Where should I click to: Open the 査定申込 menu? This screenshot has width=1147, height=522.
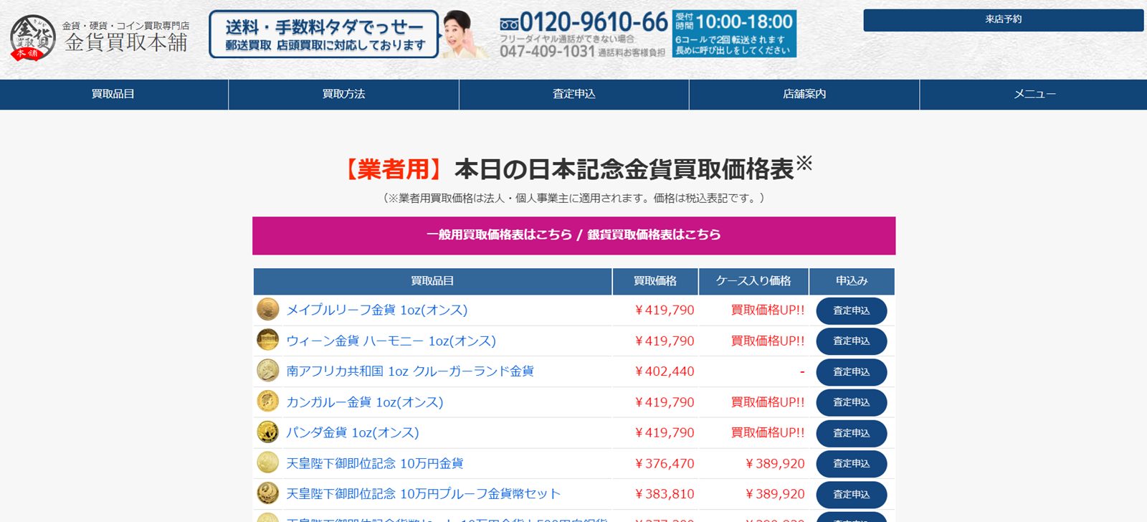[574, 95]
